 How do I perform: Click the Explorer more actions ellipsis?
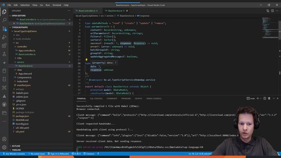pyautogui.click(x=69, y=11)
